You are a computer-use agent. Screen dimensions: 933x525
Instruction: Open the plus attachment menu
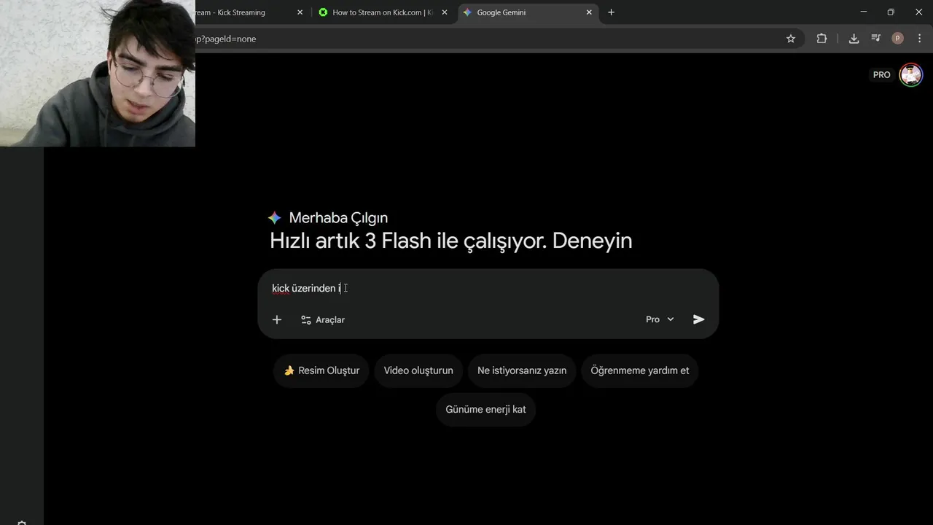pyautogui.click(x=277, y=319)
